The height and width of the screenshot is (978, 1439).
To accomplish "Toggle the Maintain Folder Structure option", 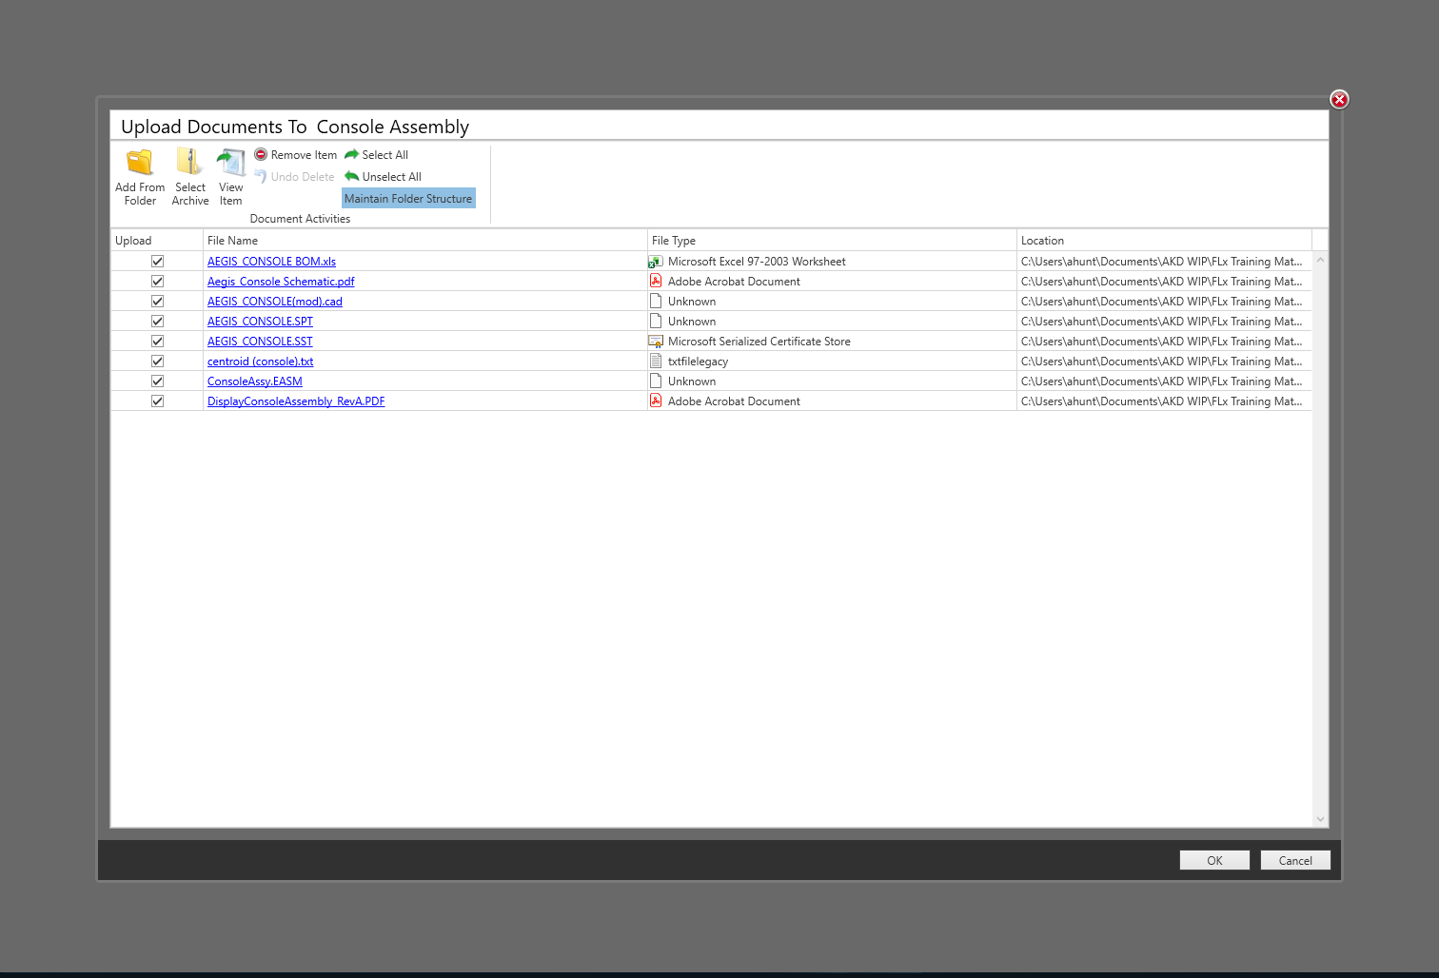I will point(408,198).
